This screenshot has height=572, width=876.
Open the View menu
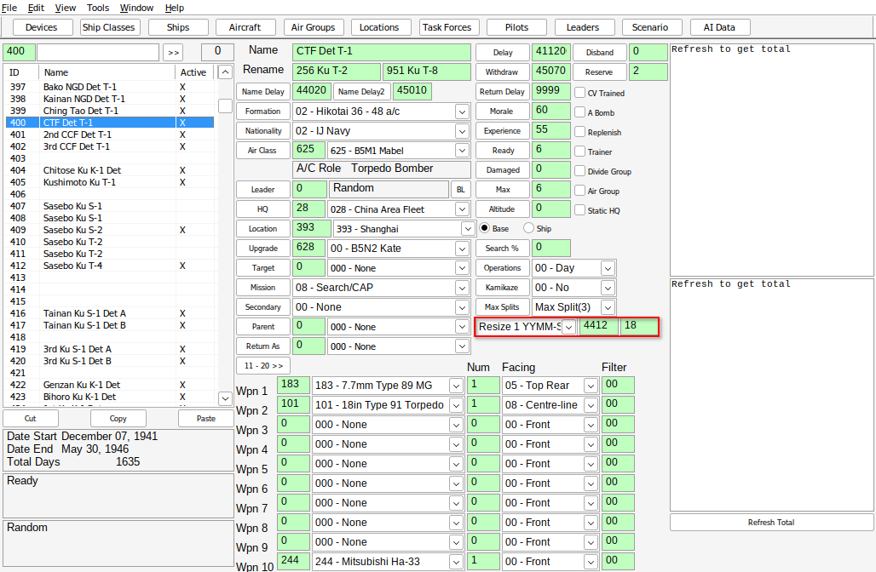coord(65,8)
